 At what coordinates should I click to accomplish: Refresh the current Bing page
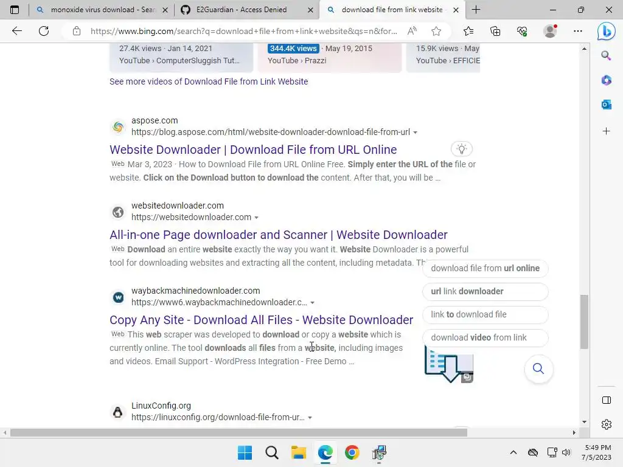click(44, 31)
